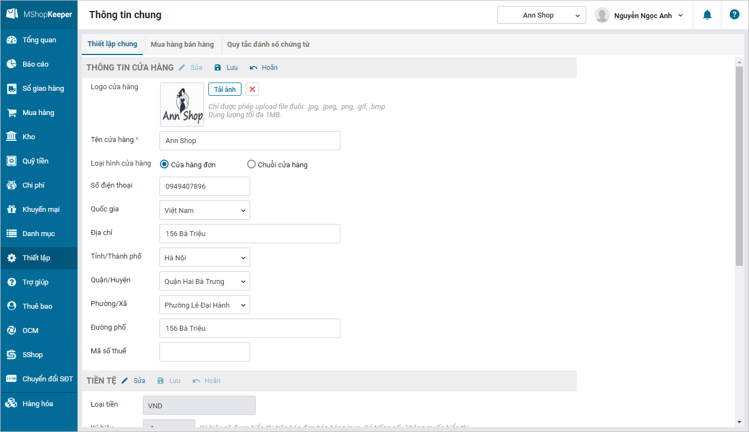The image size is (749, 432).
Task: Click the Ann Shop logo thumbnail
Action: tap(182, 105)
